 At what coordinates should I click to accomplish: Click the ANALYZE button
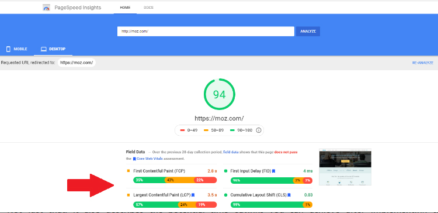[308, 32]
